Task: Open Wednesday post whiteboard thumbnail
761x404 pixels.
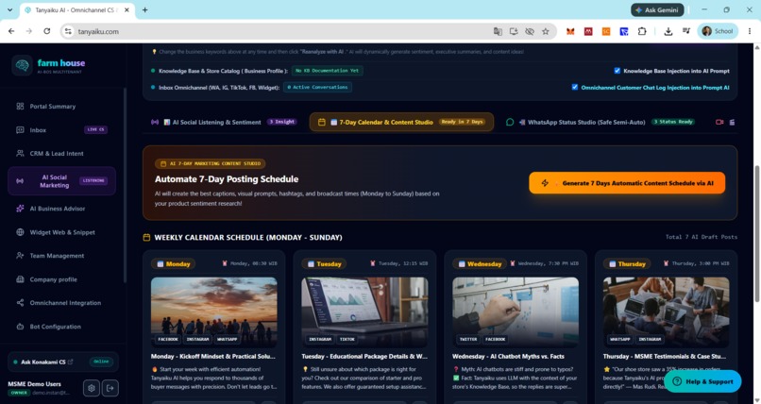Action: coord(516,311)
